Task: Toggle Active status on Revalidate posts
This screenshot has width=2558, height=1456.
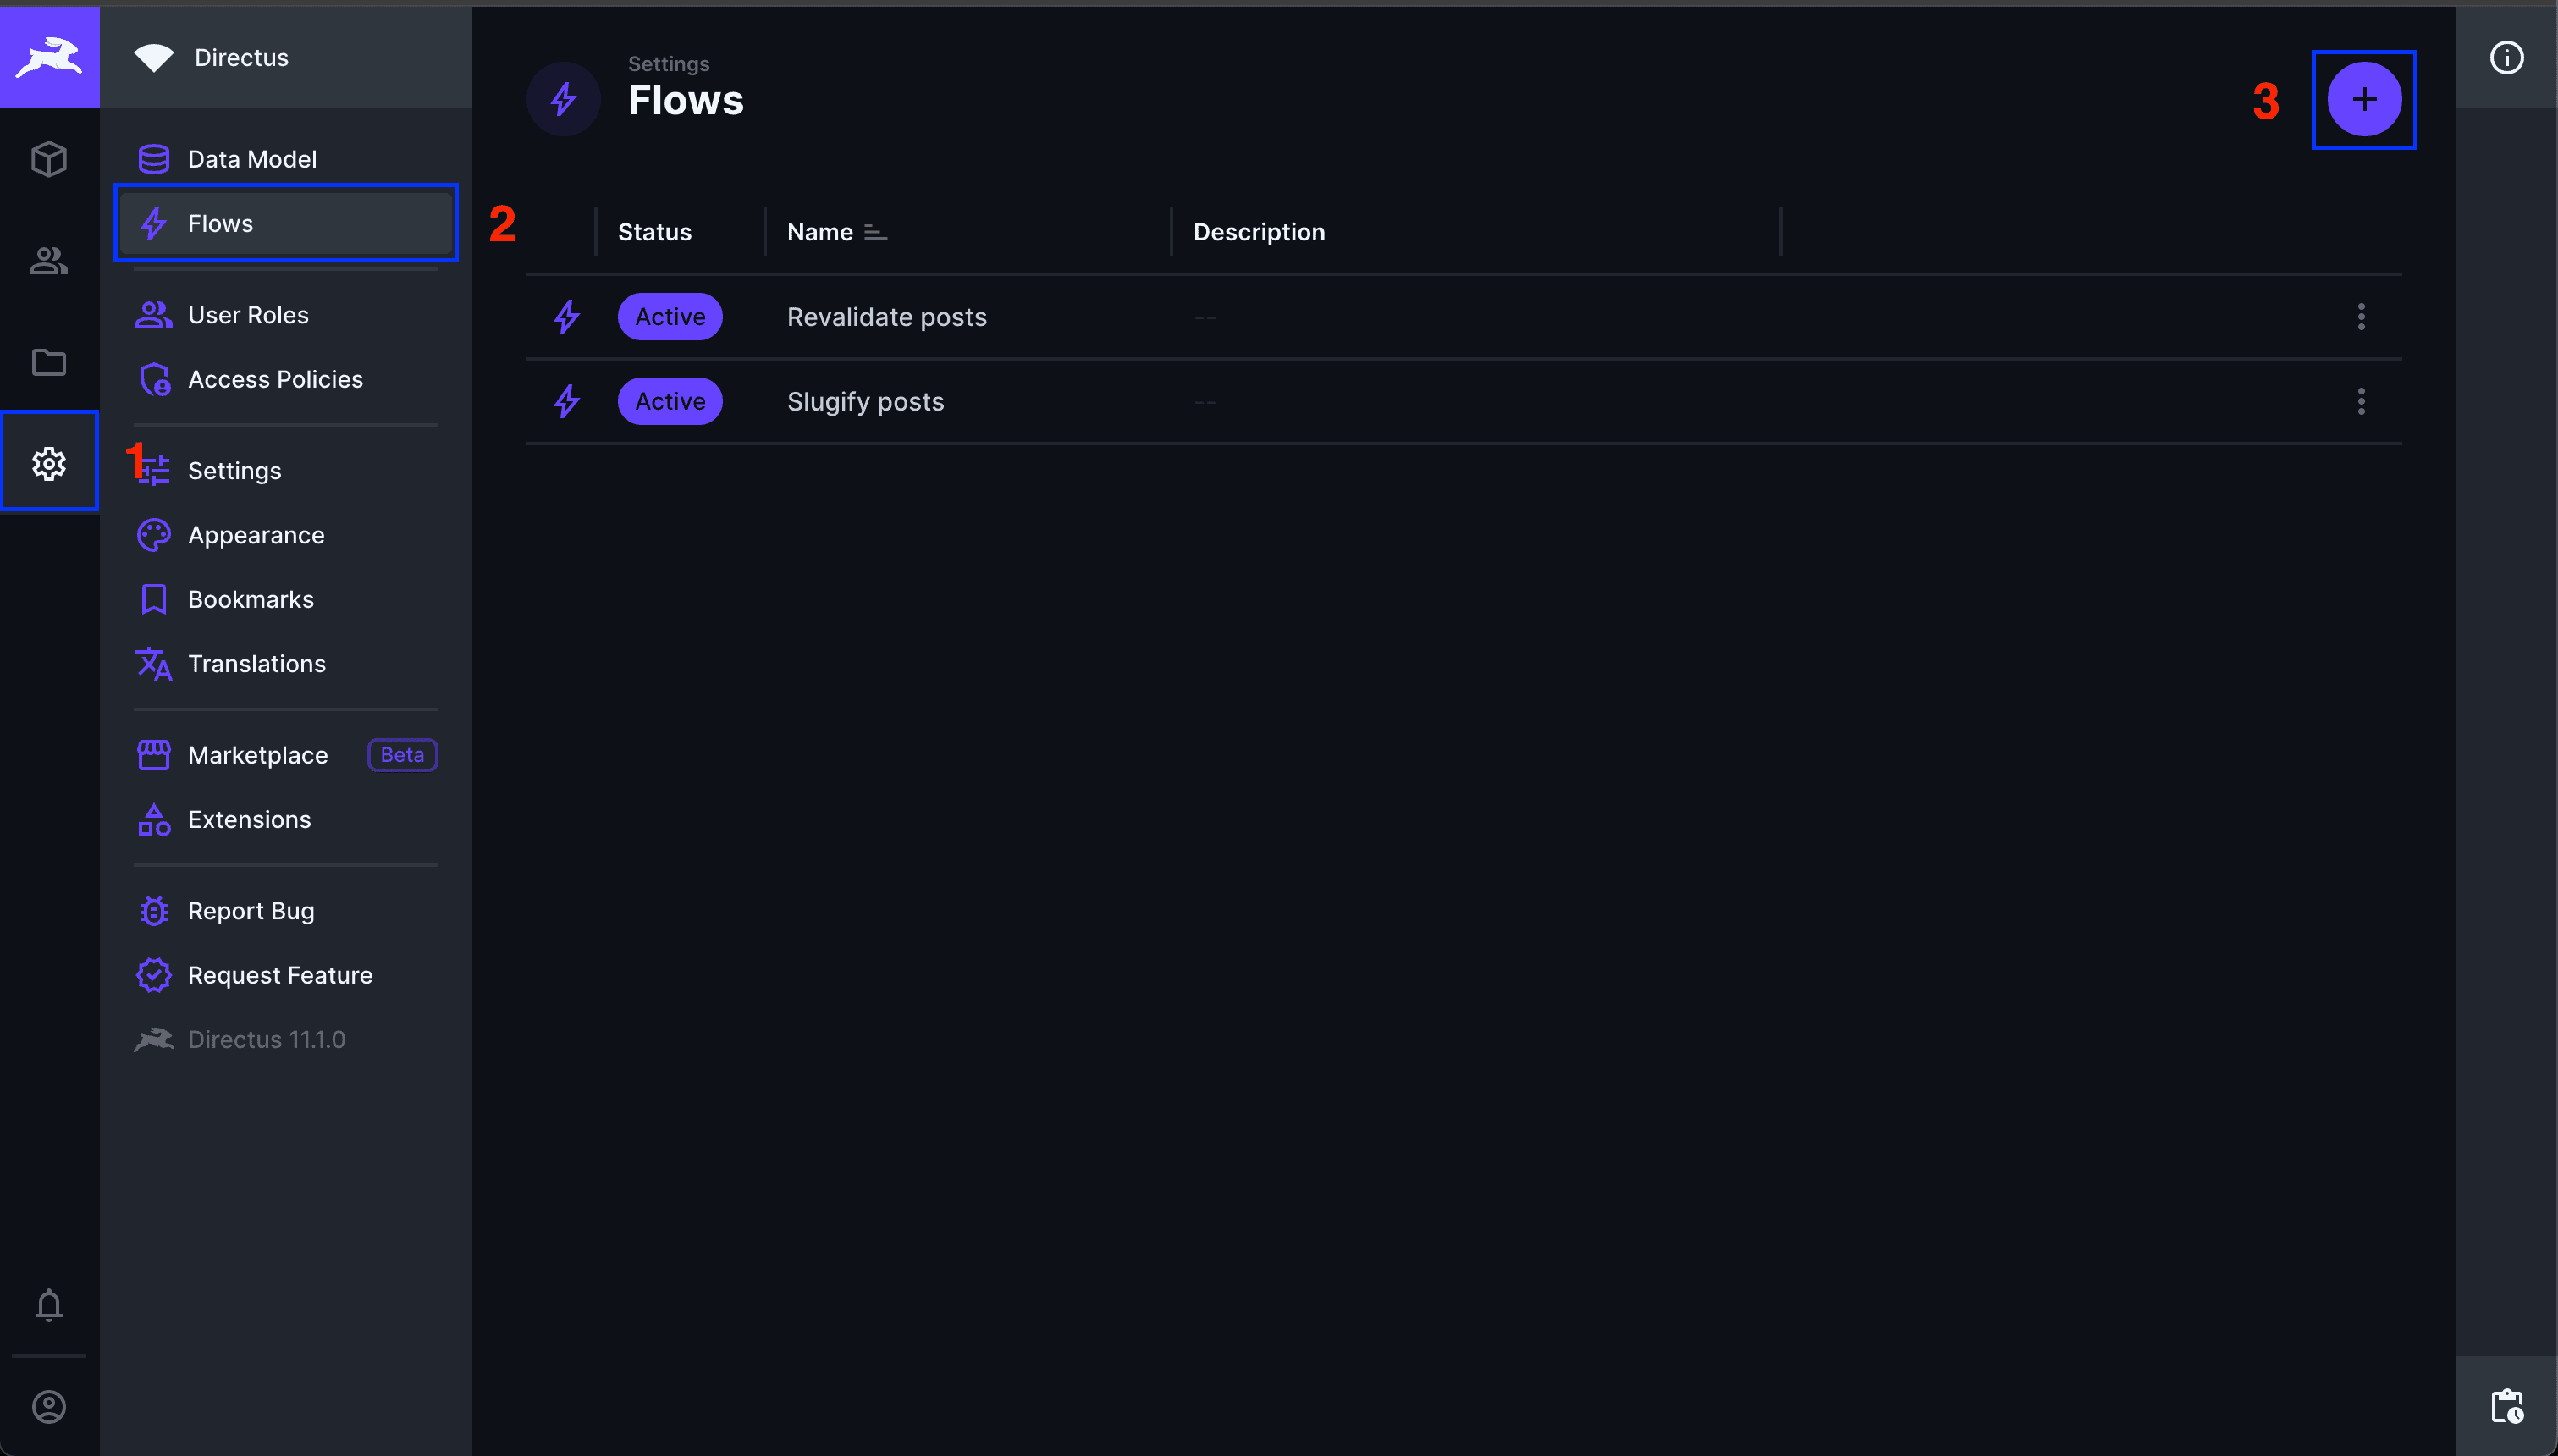Action: pyautogui.click(x=670, y=316)
